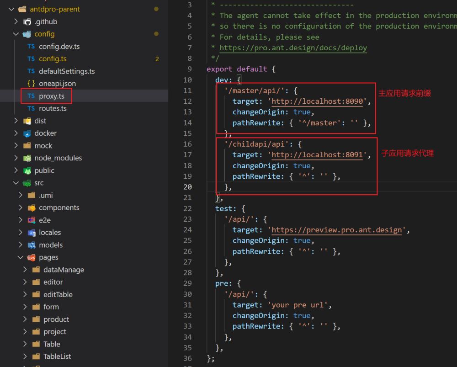Follow the http://localhost:8091 target link
457x367 pixels.
click(x=317, y=155)
